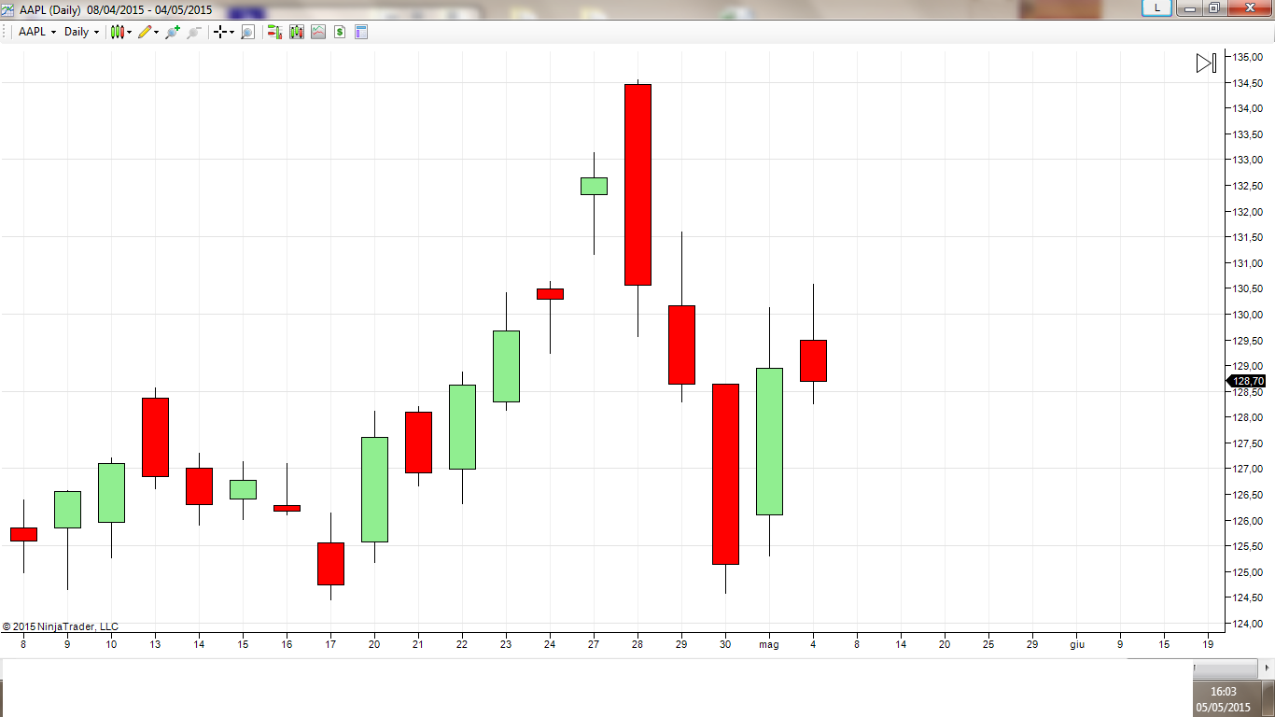Screen dimensions: 1275x717
Task: Open the Chart Trader panel icon
Action: tap(274, 32)
